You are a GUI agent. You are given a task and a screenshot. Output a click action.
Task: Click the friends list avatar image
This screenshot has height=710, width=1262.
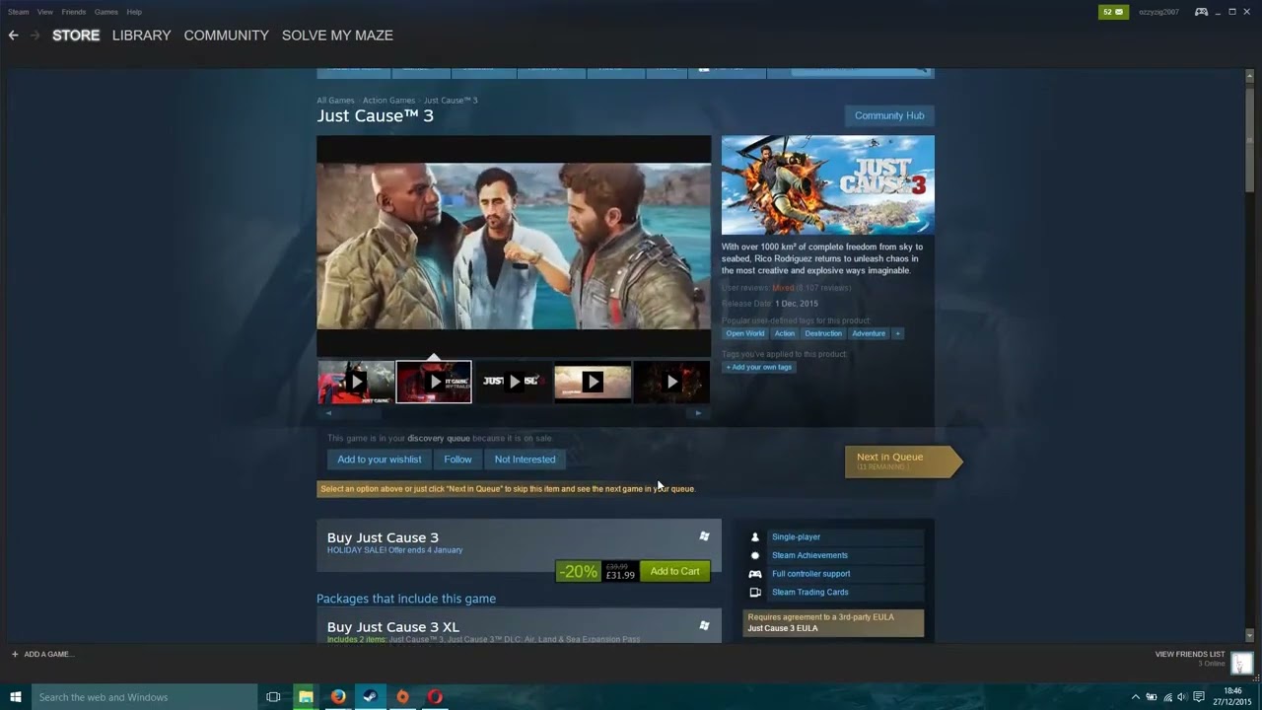tap(1241, 663)
